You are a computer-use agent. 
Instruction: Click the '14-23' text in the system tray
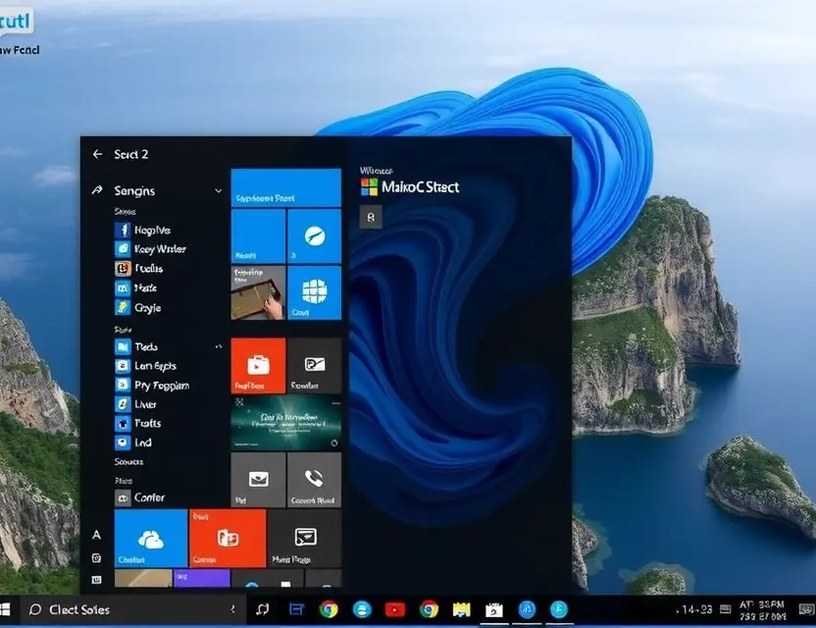click(x=695, y=609)
